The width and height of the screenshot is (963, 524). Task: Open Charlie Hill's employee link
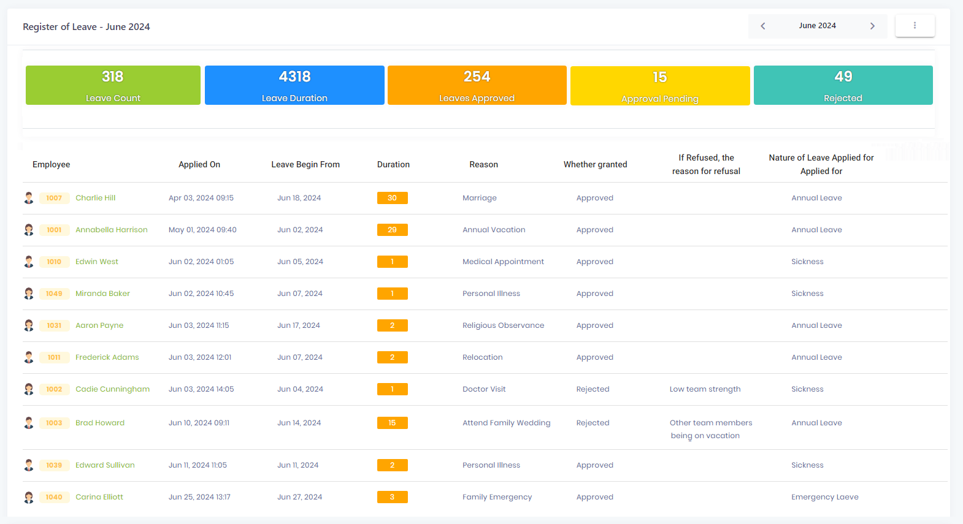[95, 198]
